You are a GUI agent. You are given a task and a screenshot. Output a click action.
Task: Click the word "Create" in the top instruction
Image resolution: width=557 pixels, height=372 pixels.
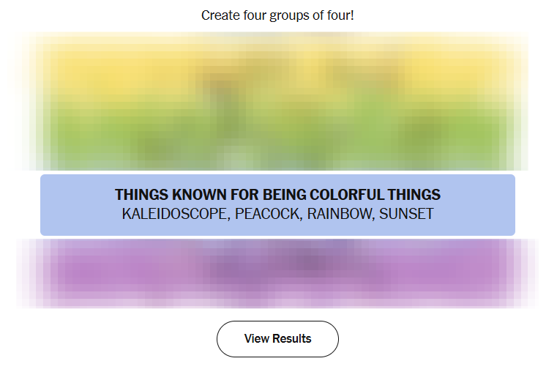coord(220,15)
